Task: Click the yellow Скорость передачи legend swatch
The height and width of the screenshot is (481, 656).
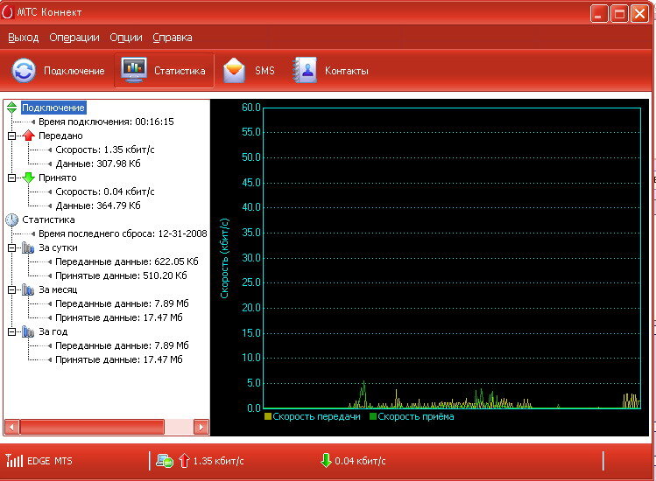Action: [x=268, y=416]
